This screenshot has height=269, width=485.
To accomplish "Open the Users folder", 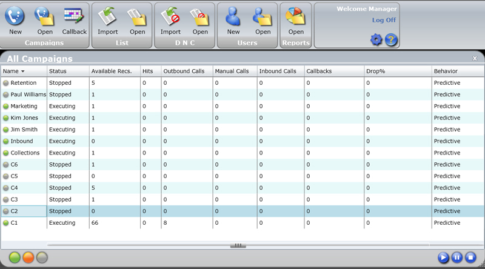I will coord(263,21).
